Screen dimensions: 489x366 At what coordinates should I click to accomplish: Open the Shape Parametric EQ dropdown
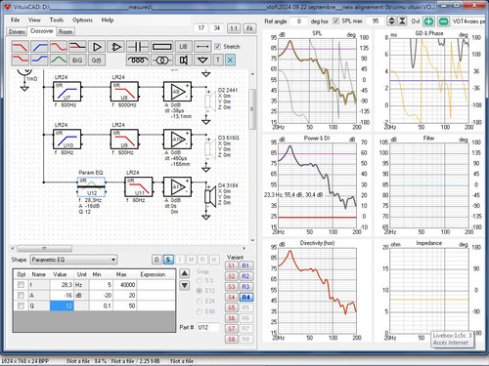pos(73,260)
